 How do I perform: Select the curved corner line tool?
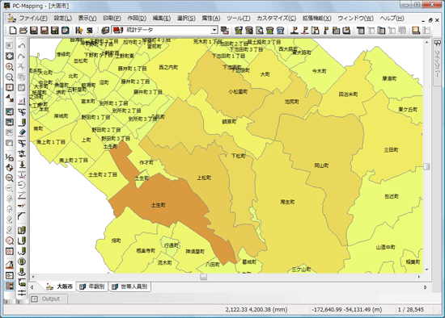tap(22, 216)
